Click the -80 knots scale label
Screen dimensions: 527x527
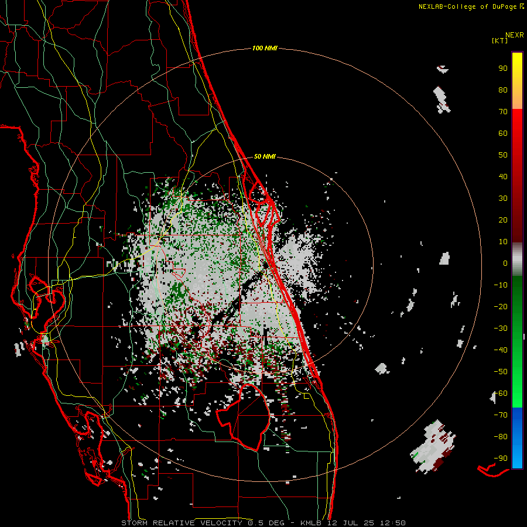(x=501, y=437)
